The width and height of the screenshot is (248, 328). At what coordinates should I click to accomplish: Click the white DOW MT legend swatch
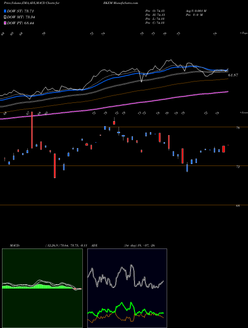coord(5,17)
